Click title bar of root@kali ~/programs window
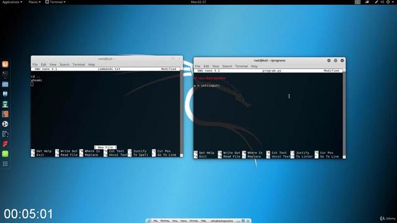This screenshot has height=223, width=397. click(269, 61)
